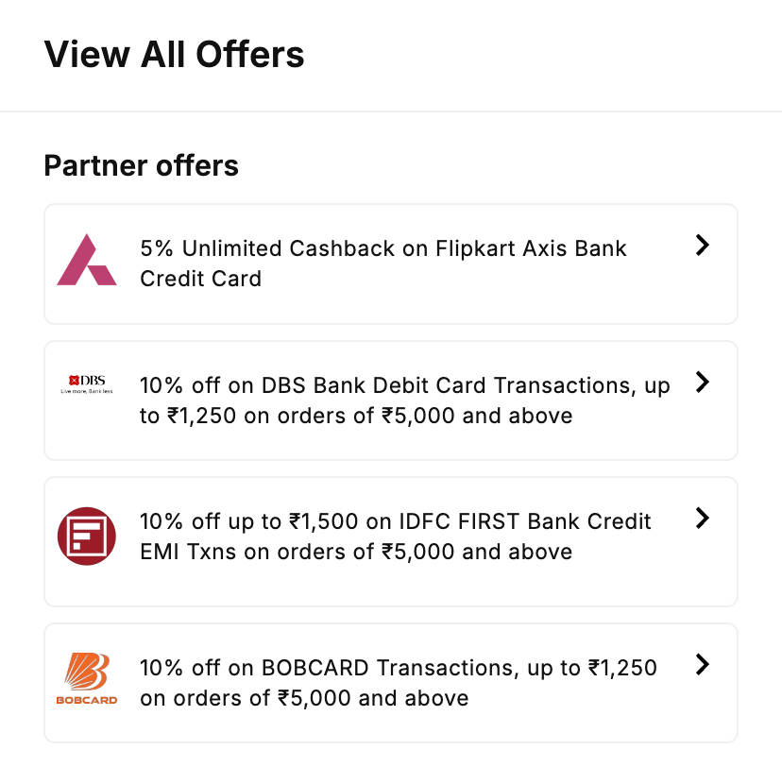Screen dimensions: 782x784
Task: Click the BOBCARD wordmark under the logo
Action: 87,700
